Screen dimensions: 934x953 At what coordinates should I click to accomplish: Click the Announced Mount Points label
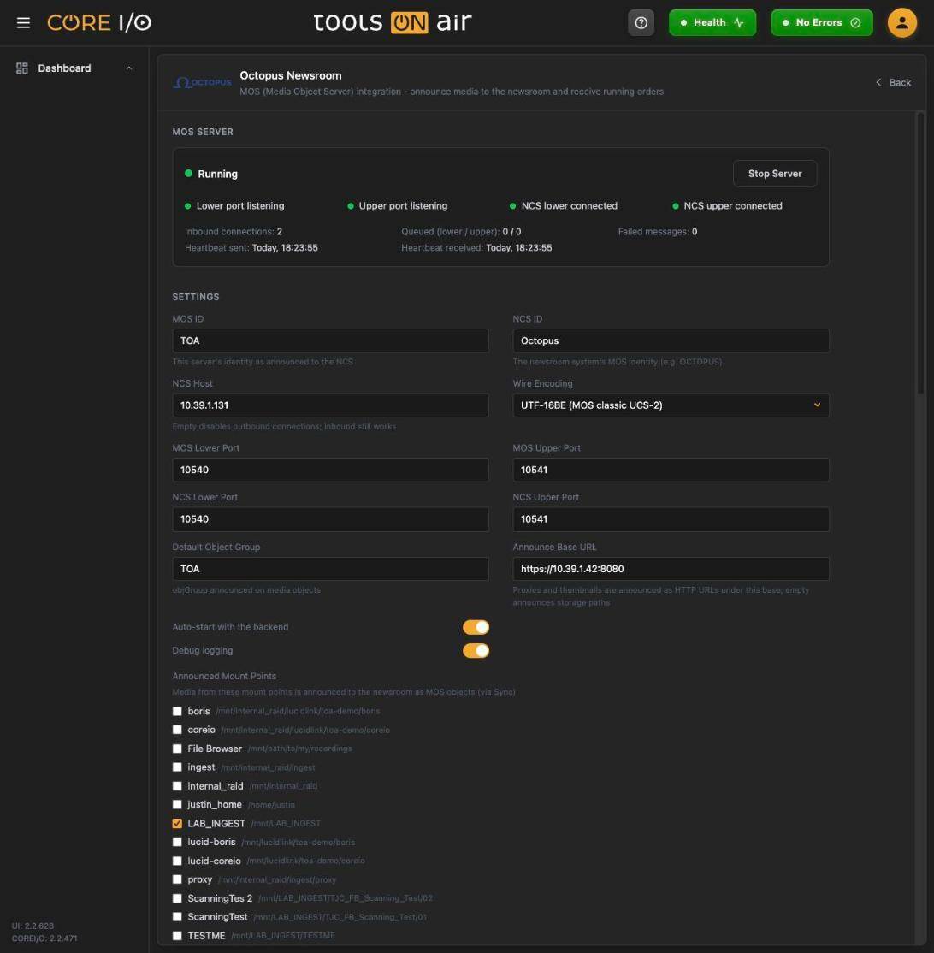(224, 677)
